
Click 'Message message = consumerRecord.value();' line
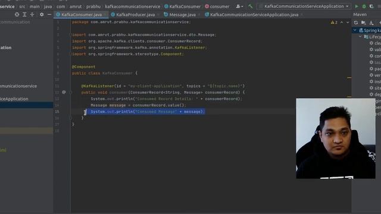click(138, 105)
